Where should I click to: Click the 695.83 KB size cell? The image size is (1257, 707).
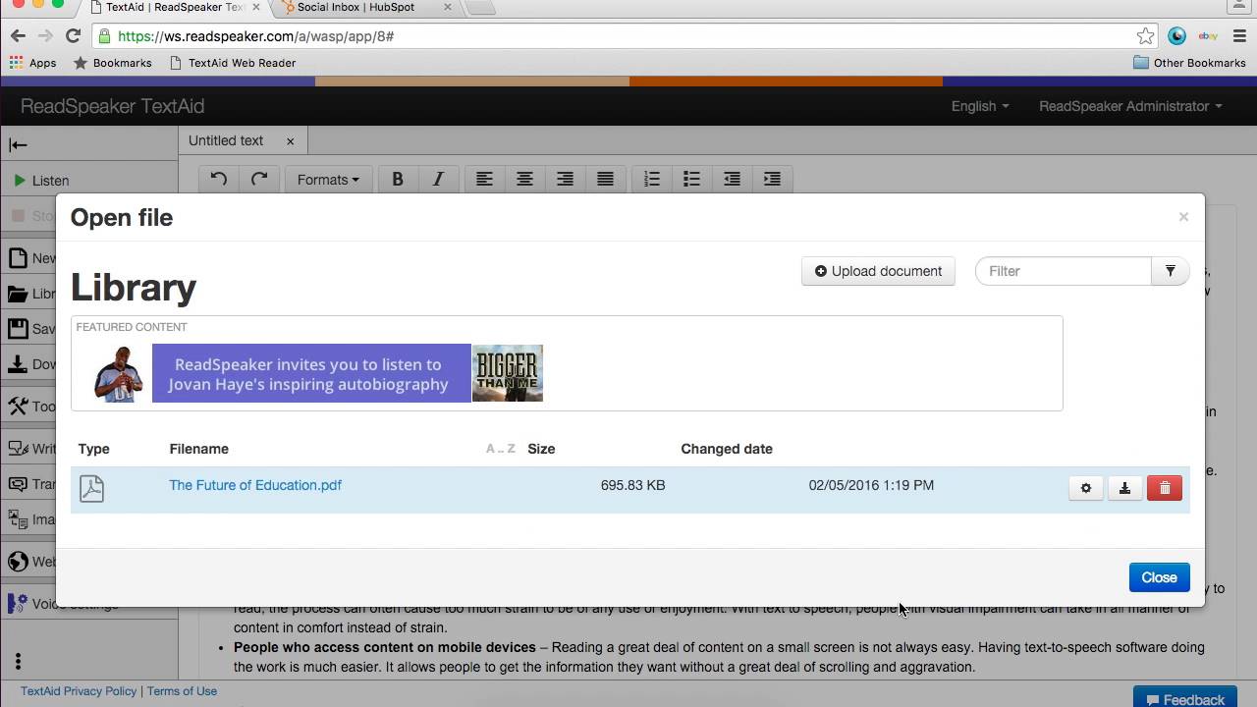[632, 485]
